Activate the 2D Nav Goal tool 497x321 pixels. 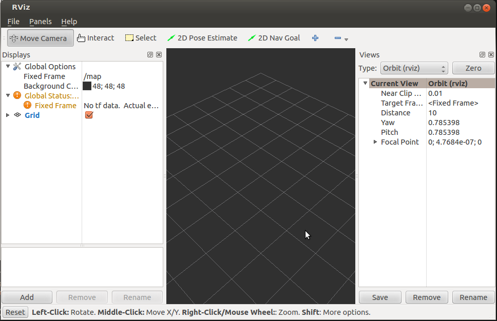click(x=274, y=38)
